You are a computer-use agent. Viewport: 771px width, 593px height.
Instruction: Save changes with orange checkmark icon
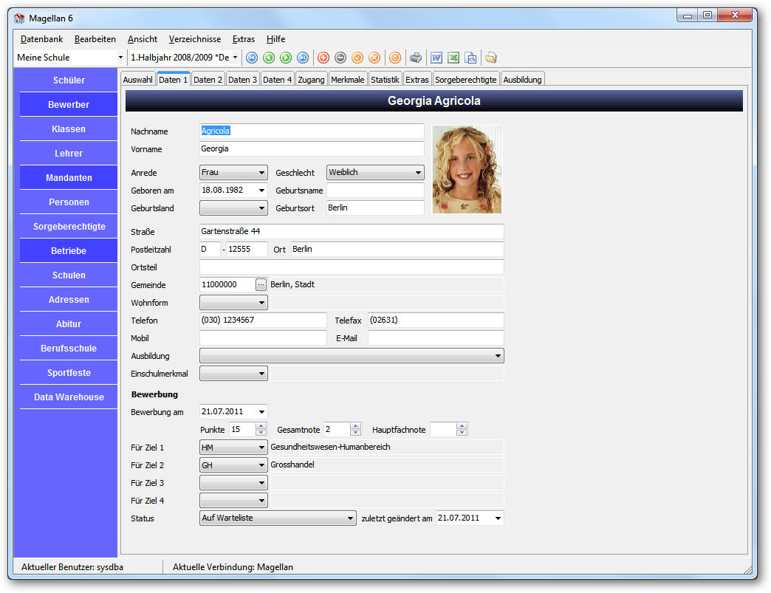click(357, 58)
